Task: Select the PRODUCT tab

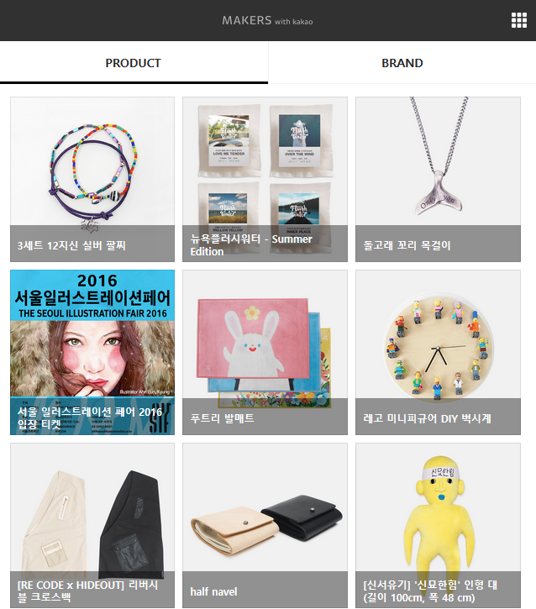Action: pos(134,63)
